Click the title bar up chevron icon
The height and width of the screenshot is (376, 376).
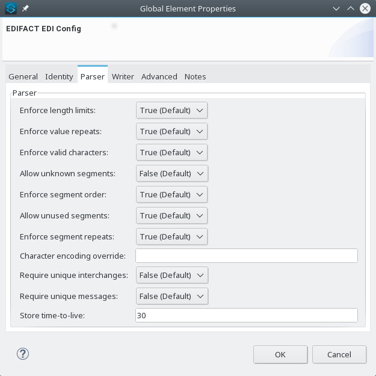(351, 9)
